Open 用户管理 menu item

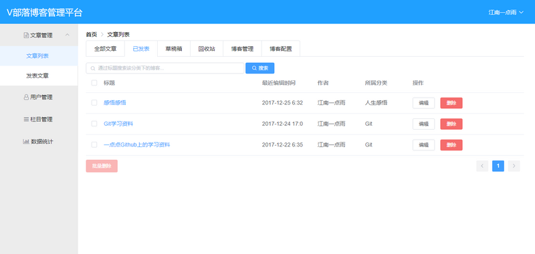tap(39, 97)
